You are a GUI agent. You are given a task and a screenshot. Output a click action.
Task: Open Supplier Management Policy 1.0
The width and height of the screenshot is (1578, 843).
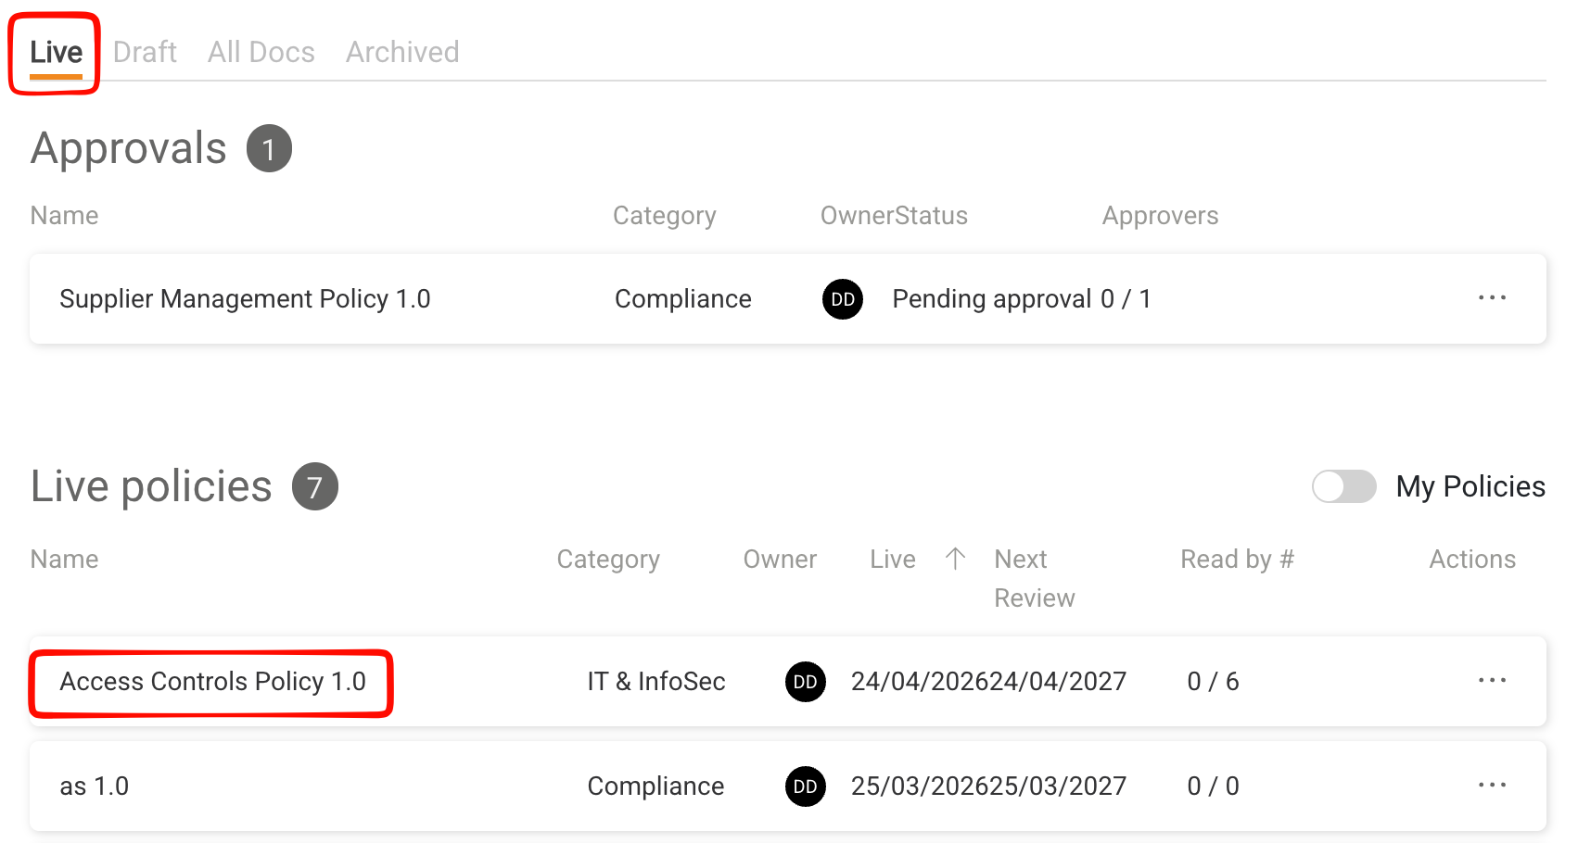(245, 299)
